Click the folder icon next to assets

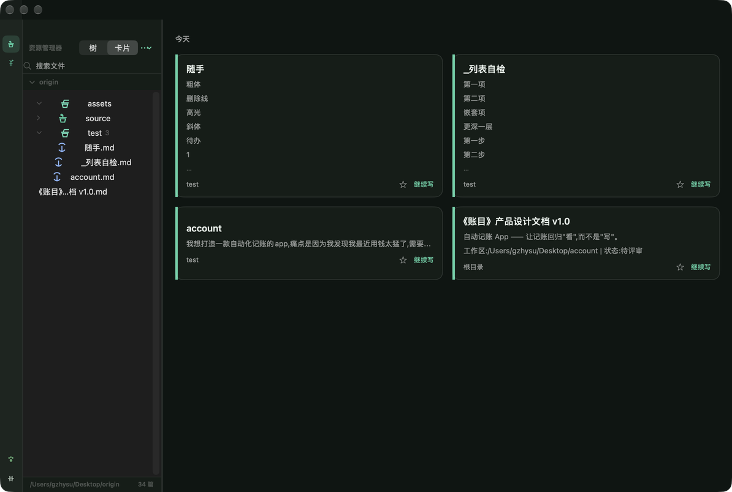pos(65,103)
